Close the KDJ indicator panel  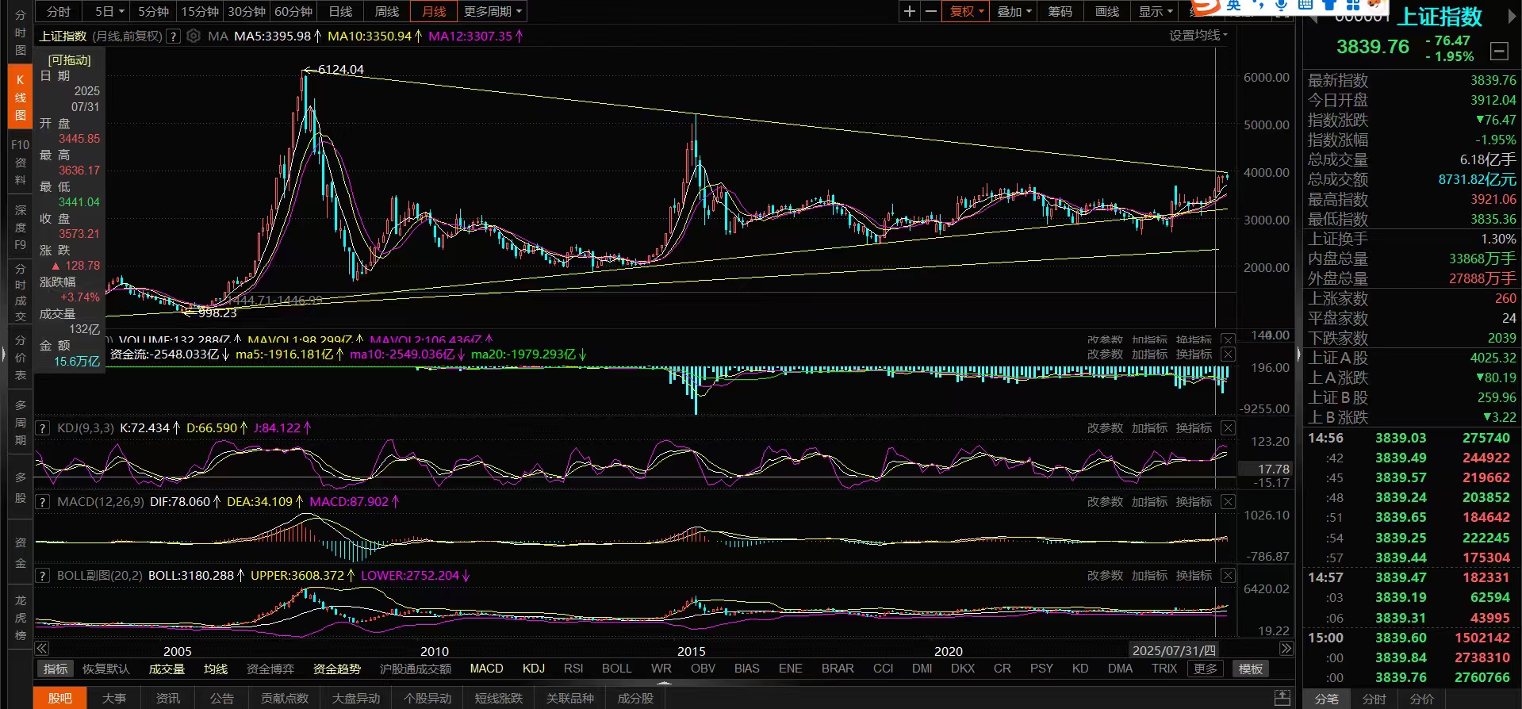point(1228,428)
